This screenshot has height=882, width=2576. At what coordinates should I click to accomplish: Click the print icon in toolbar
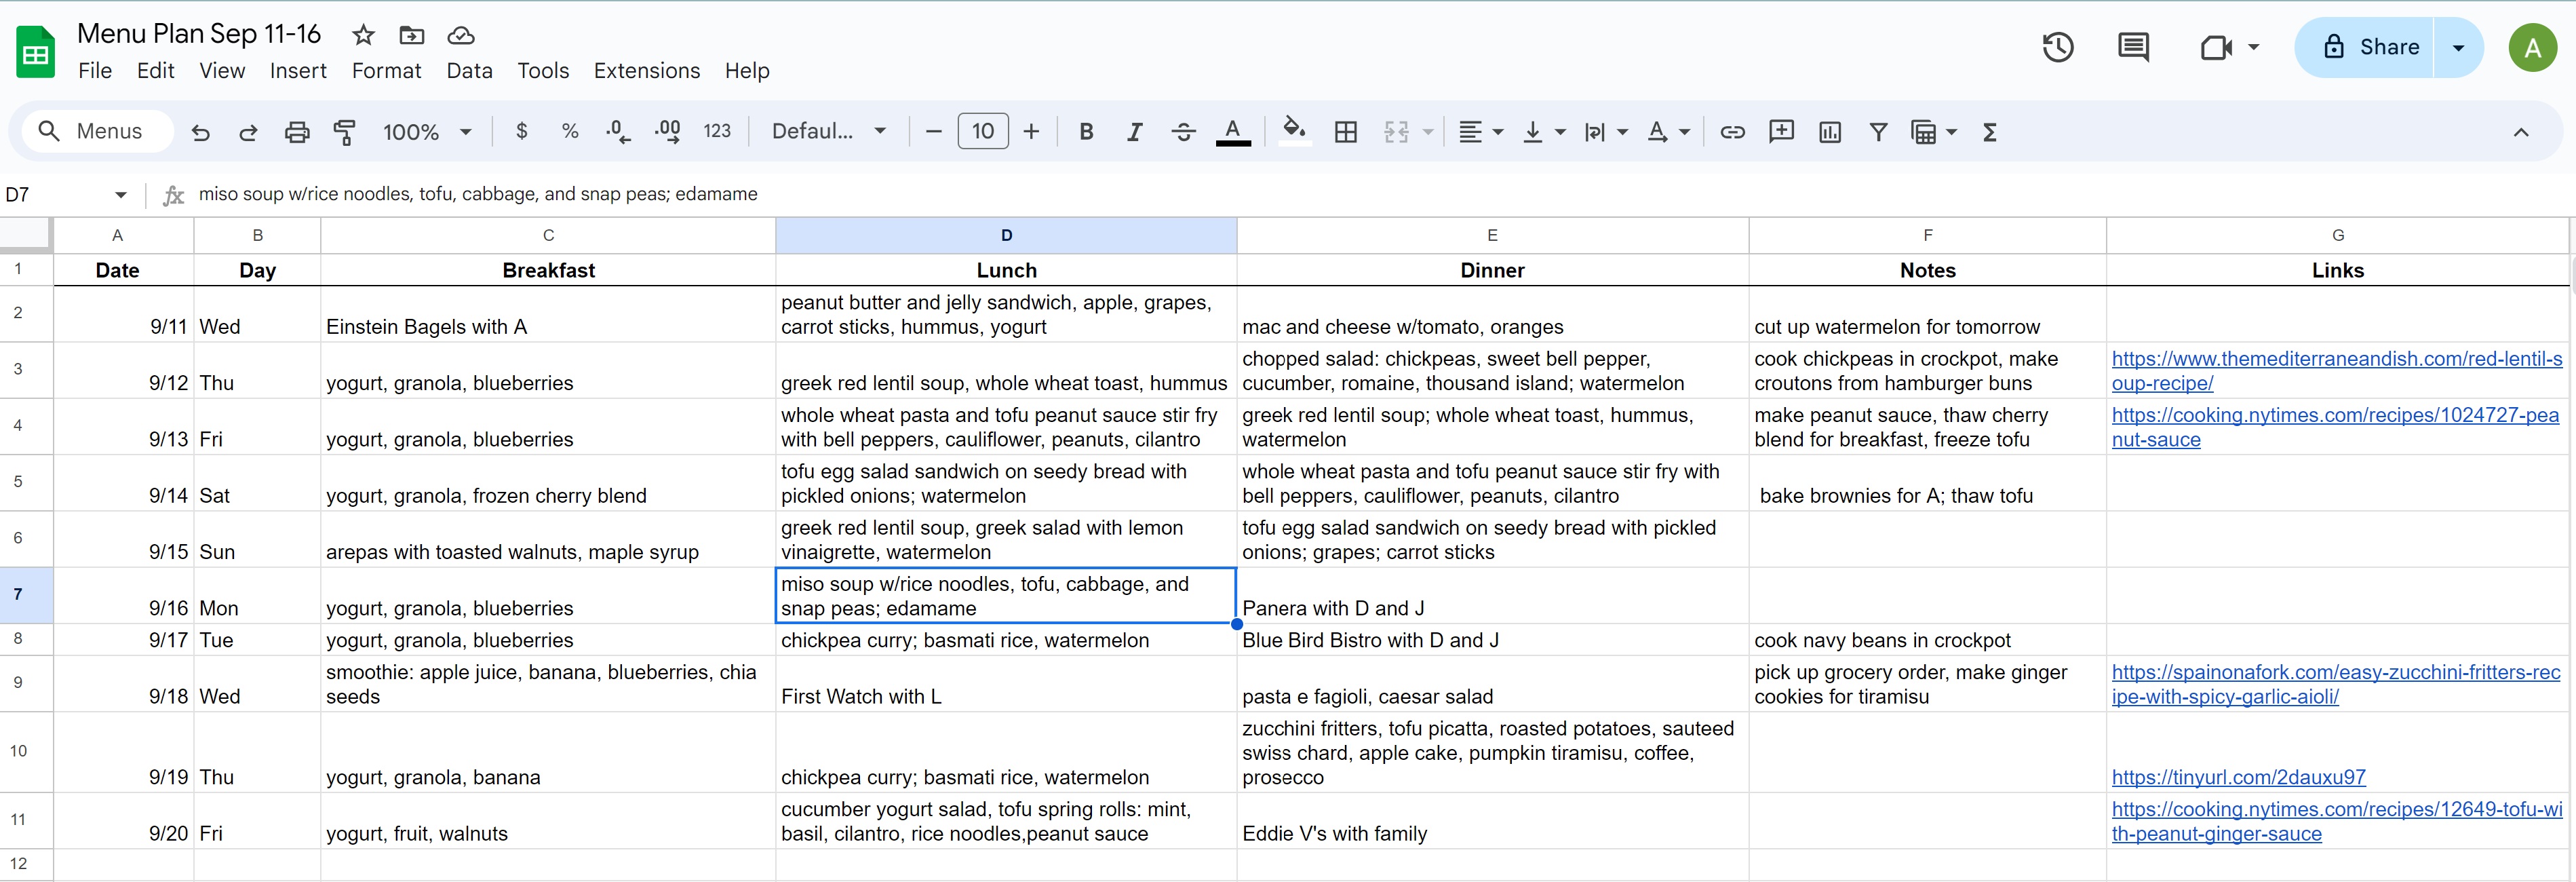[x=297, y=132]
